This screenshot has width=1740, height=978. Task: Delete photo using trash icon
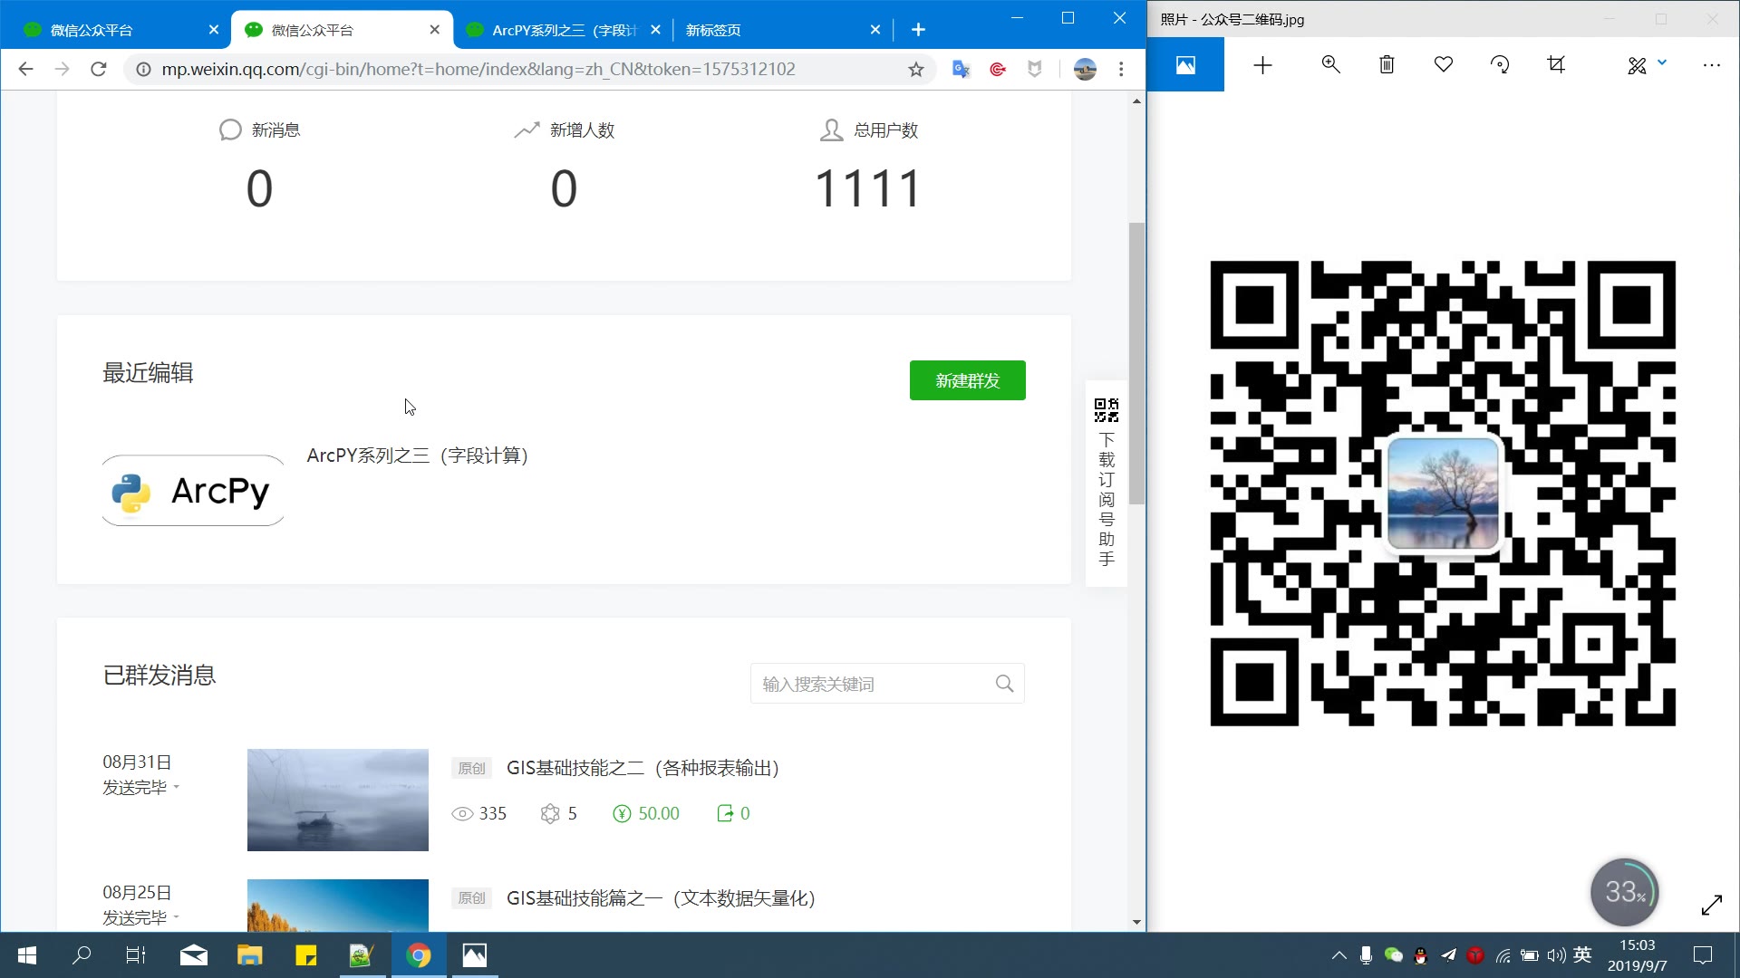[x=1387, y=64]
